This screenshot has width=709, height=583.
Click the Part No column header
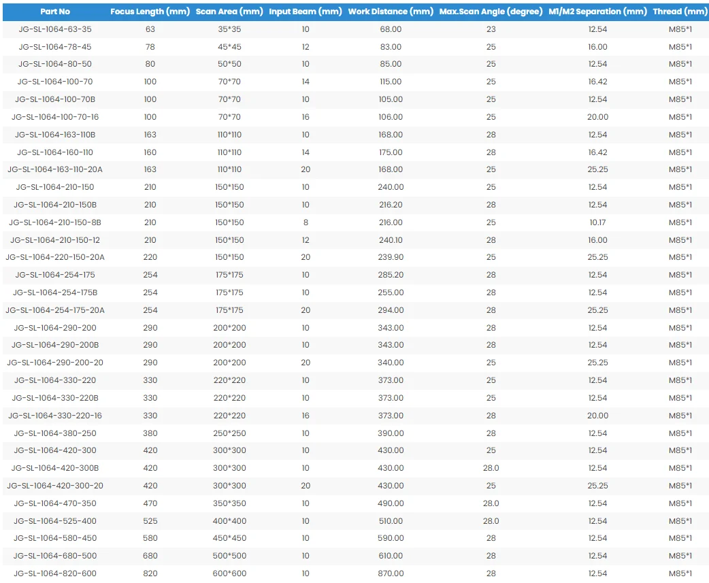55,12
